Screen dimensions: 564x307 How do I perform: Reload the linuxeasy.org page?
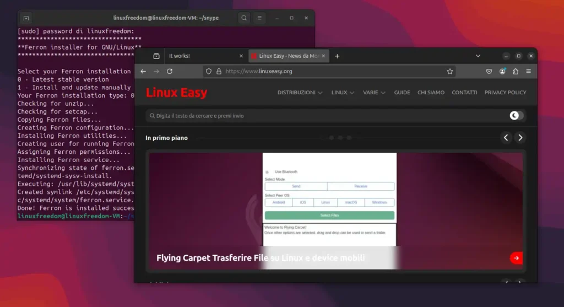pos(170,71)
